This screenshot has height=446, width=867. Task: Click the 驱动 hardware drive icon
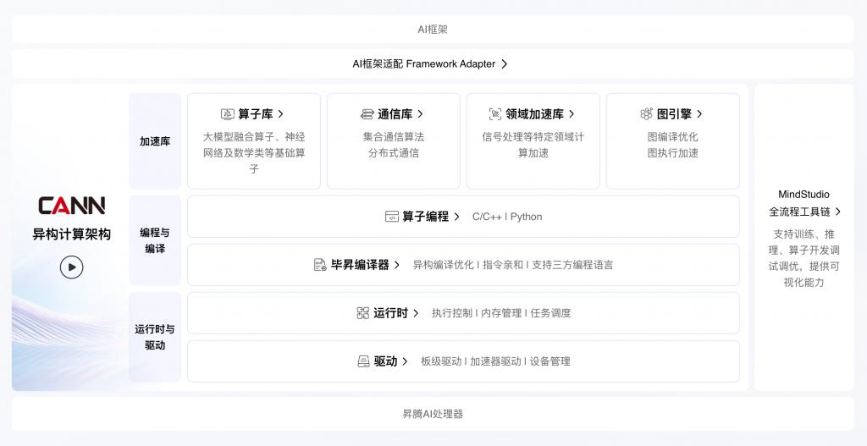363,361
